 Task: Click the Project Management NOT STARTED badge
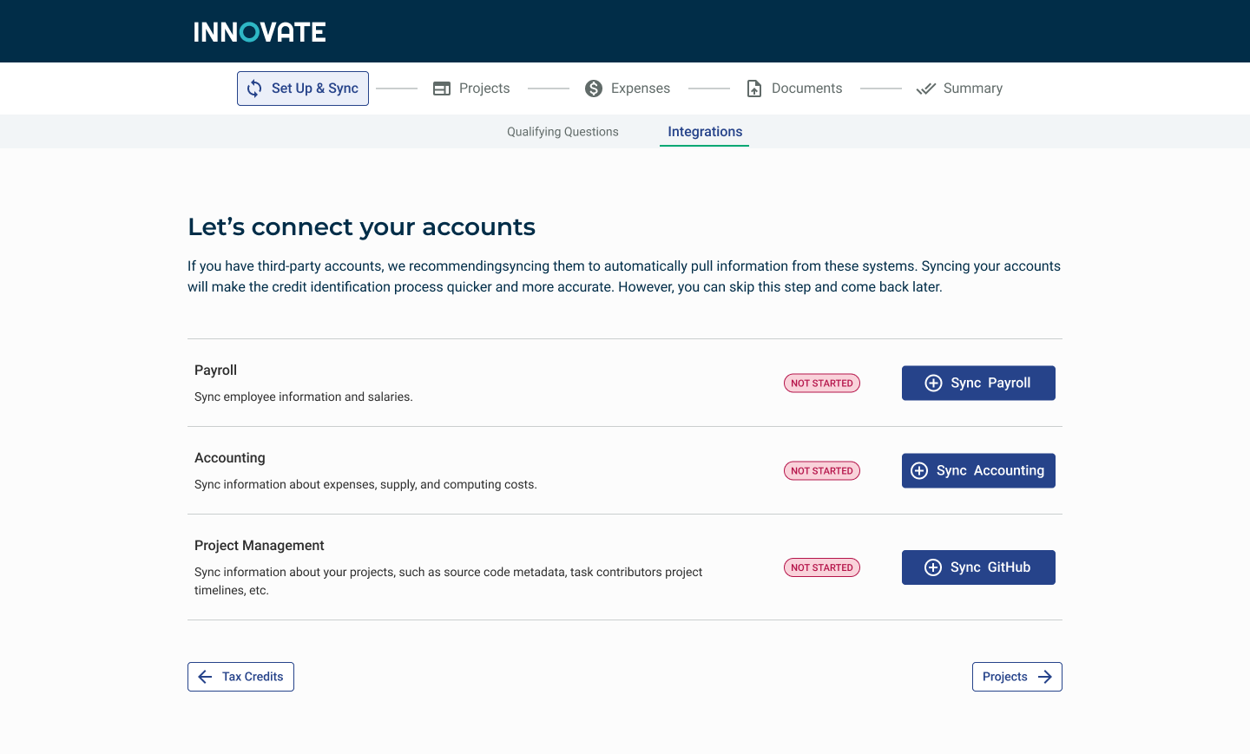tap(821, 567)
